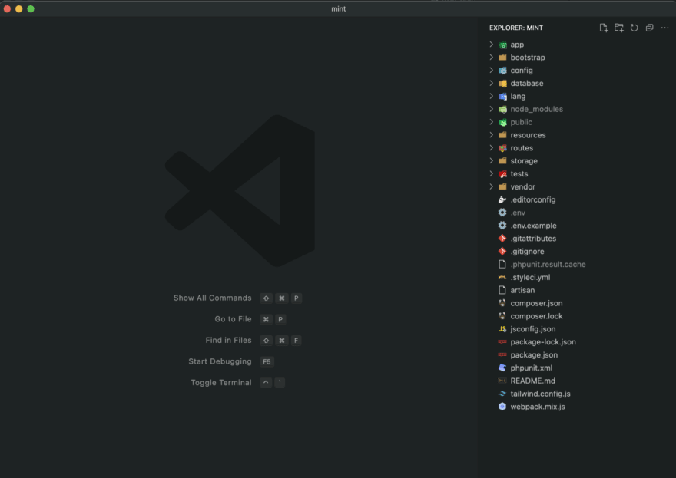Click the JS icon beside jsconfig.json
The image size is (676, 478).
pos(502,329)
